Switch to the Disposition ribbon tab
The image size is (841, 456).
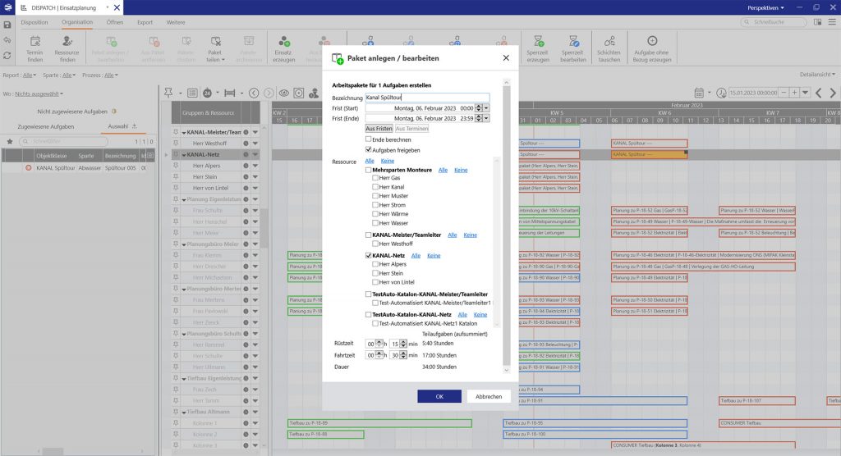tap(34, 22)
